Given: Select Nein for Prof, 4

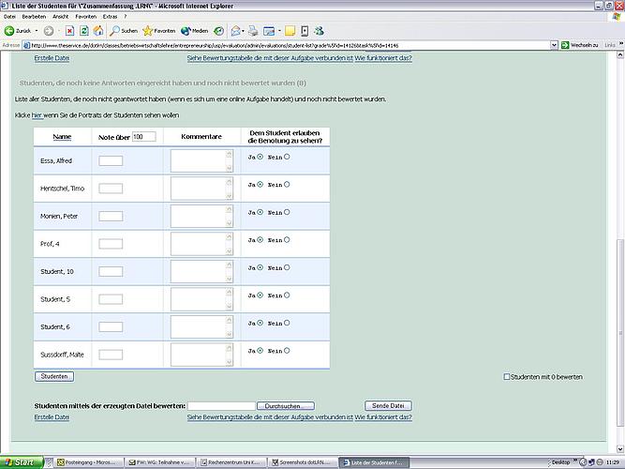Looking at the screenshot, I should [287, 240].
